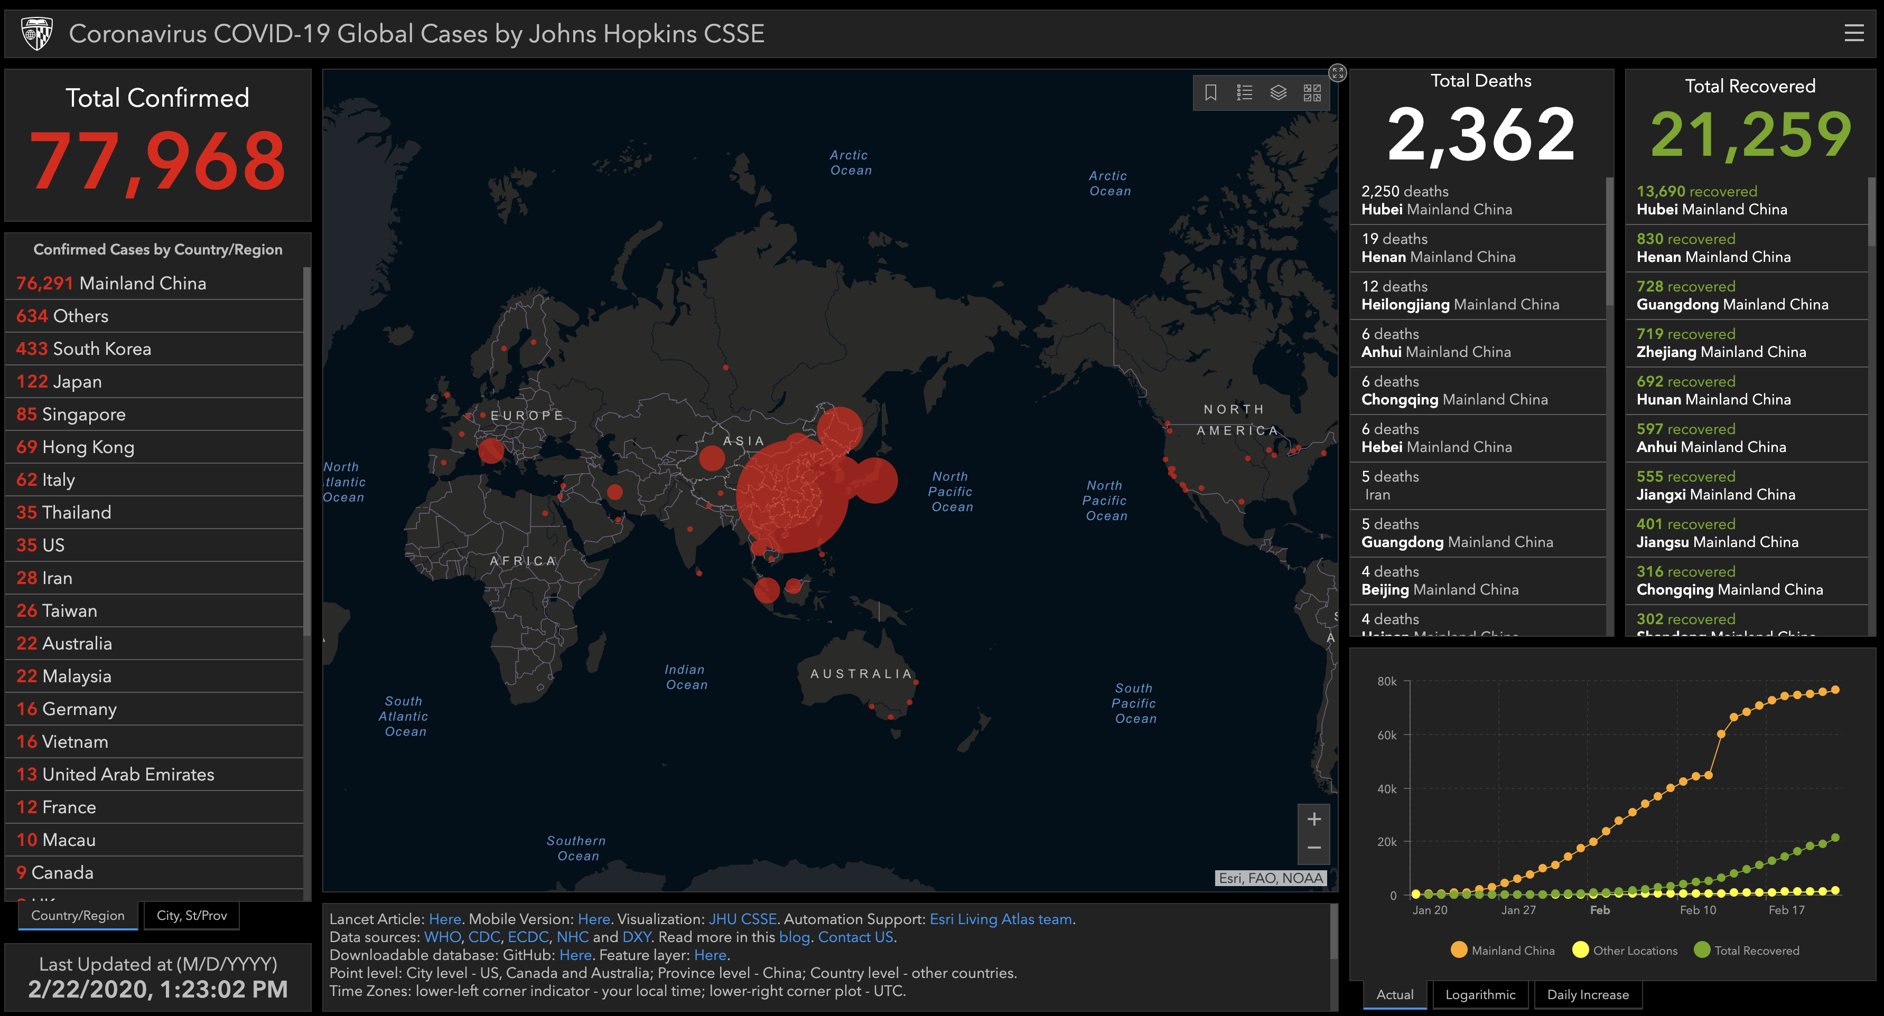Click the last Mainland China chart data point
Viewport: 1884px width, 1016px height.
tap(1834, 690)
